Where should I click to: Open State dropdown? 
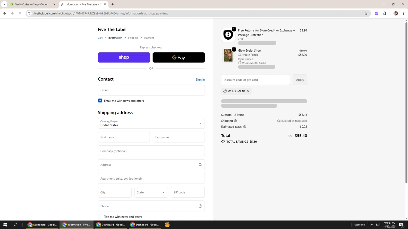tap(151, 192)
